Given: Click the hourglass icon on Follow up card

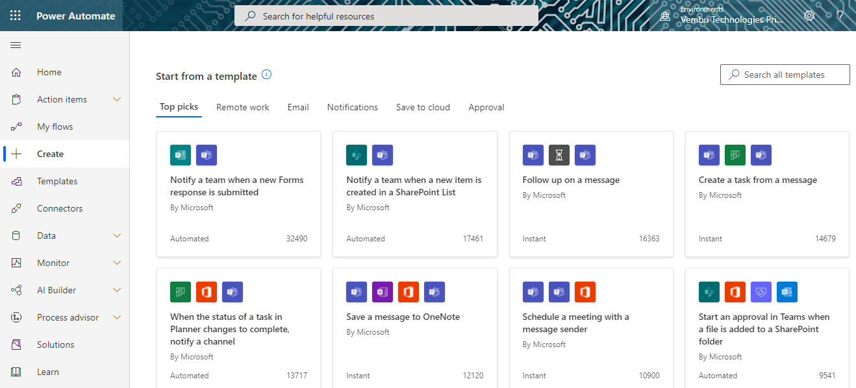Looking at the screenshot, I should coord(559,155).
